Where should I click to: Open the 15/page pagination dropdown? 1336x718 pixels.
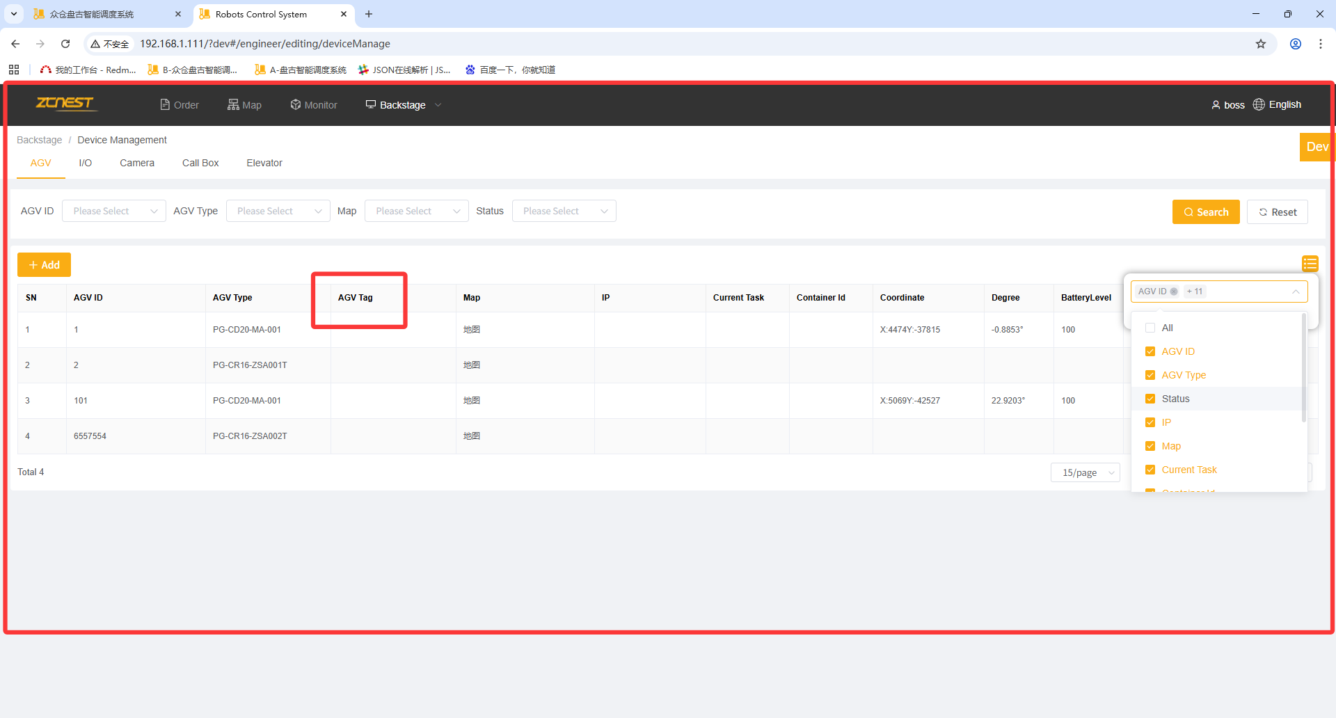pyautogui.click(x=1085, y=472)
